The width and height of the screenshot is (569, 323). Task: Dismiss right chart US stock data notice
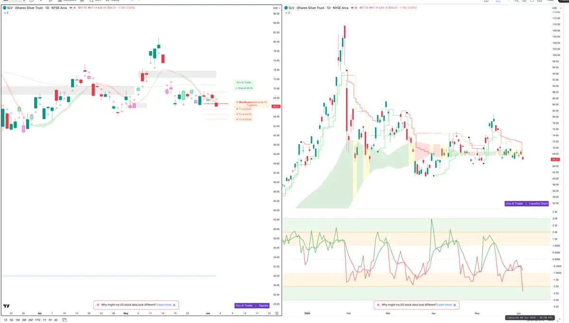click(454, 305)
